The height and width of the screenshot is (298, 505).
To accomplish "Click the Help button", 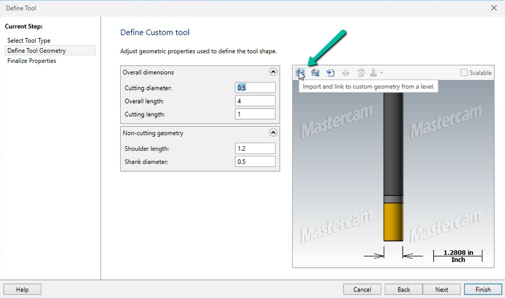I will (x=22, y=289).
